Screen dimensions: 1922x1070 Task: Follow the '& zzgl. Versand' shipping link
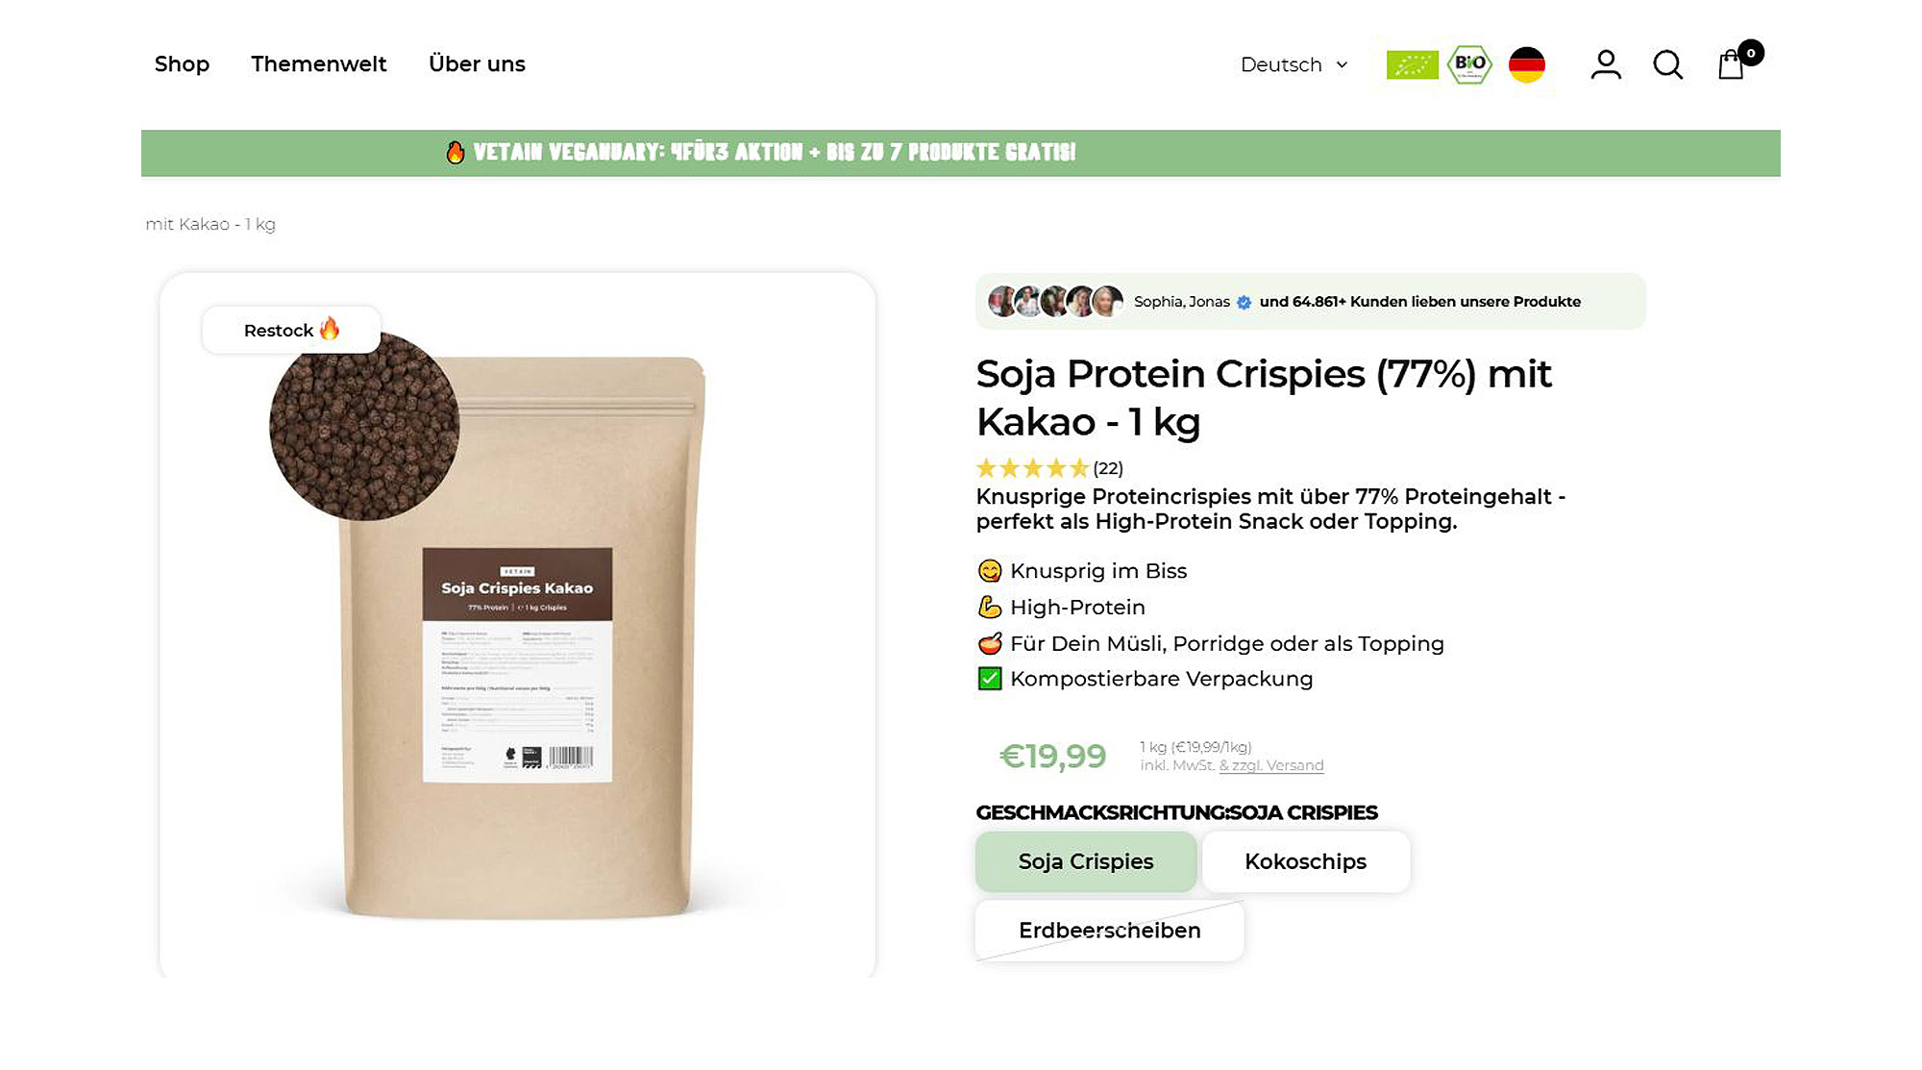coord(1271,765)
